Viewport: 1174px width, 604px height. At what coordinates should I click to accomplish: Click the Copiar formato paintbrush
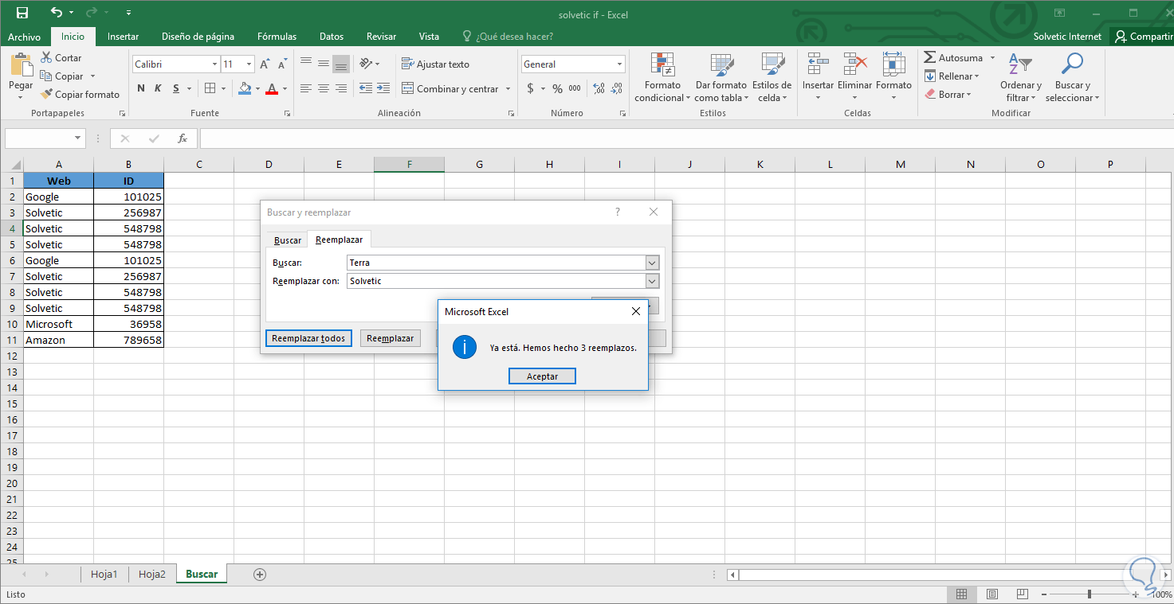[46, 95]
